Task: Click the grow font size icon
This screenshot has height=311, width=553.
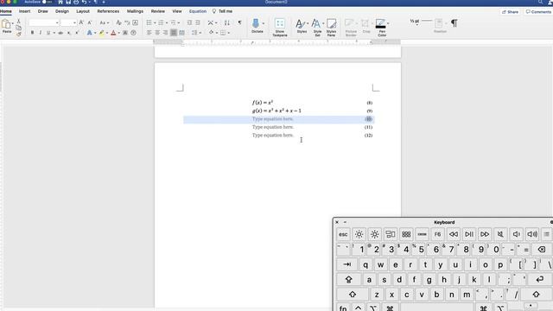Action: (81, 22)
